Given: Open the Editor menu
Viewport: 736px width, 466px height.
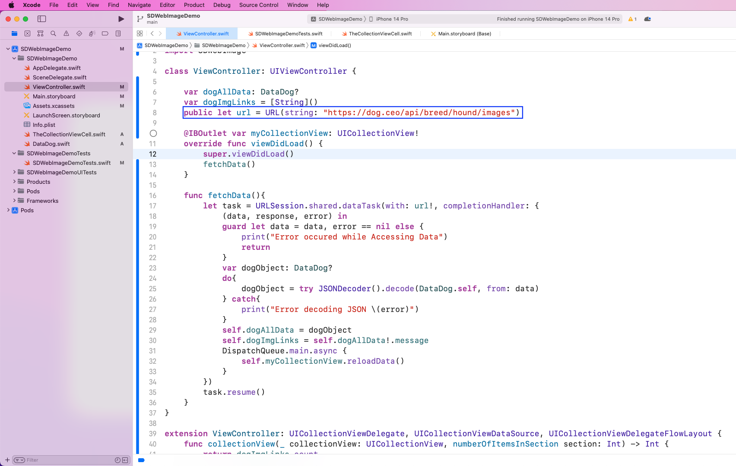Looking at the screenshot, I should pyautogui.click(x=167, y=5).
